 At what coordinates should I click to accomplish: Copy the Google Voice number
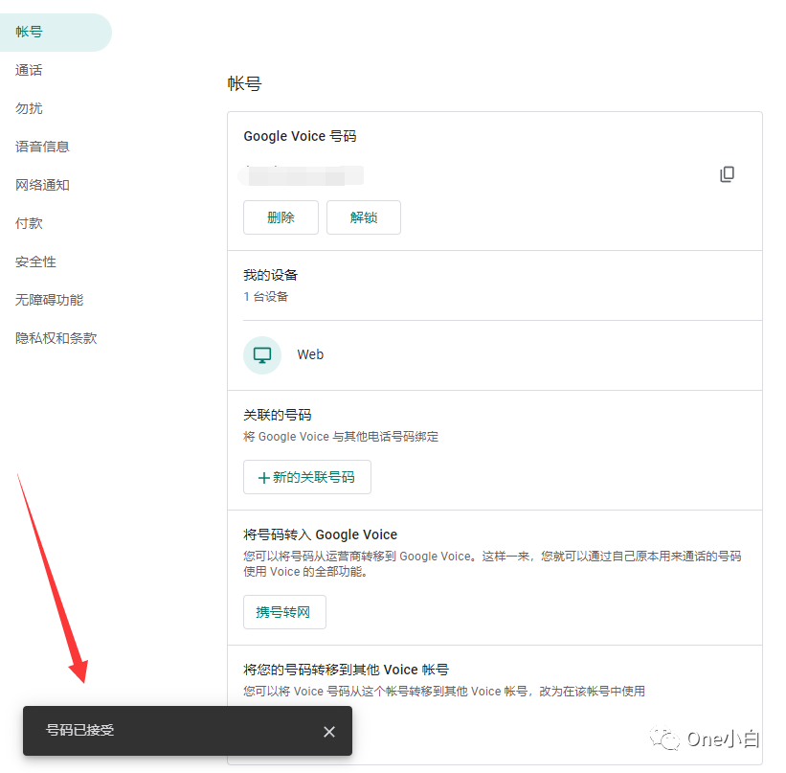(x=727, y=174)
